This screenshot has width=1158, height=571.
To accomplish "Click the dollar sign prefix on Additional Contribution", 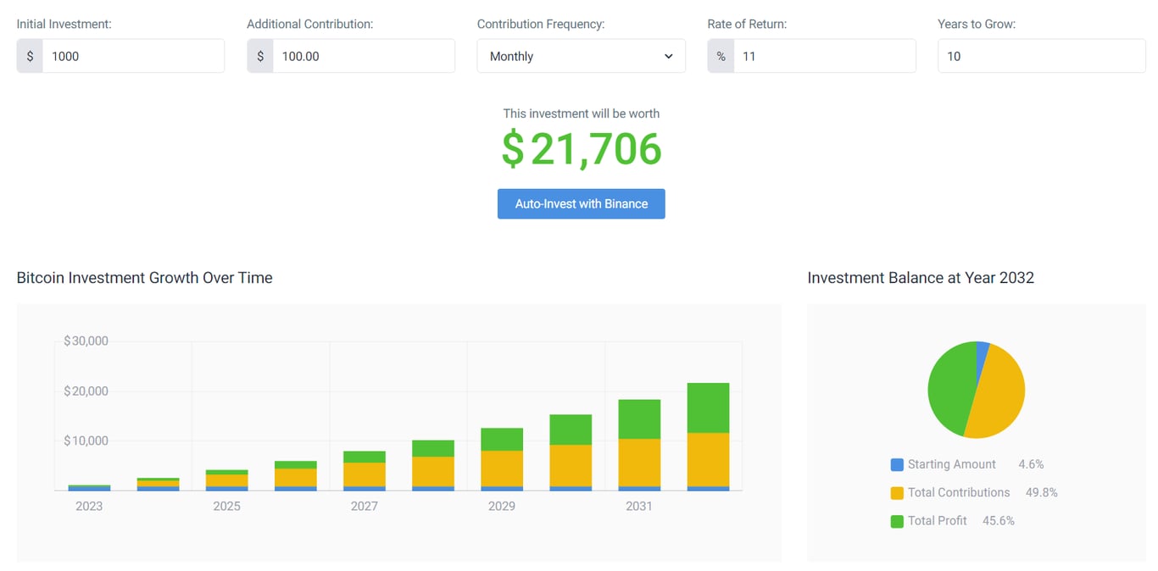I will (x=260, y=56).
